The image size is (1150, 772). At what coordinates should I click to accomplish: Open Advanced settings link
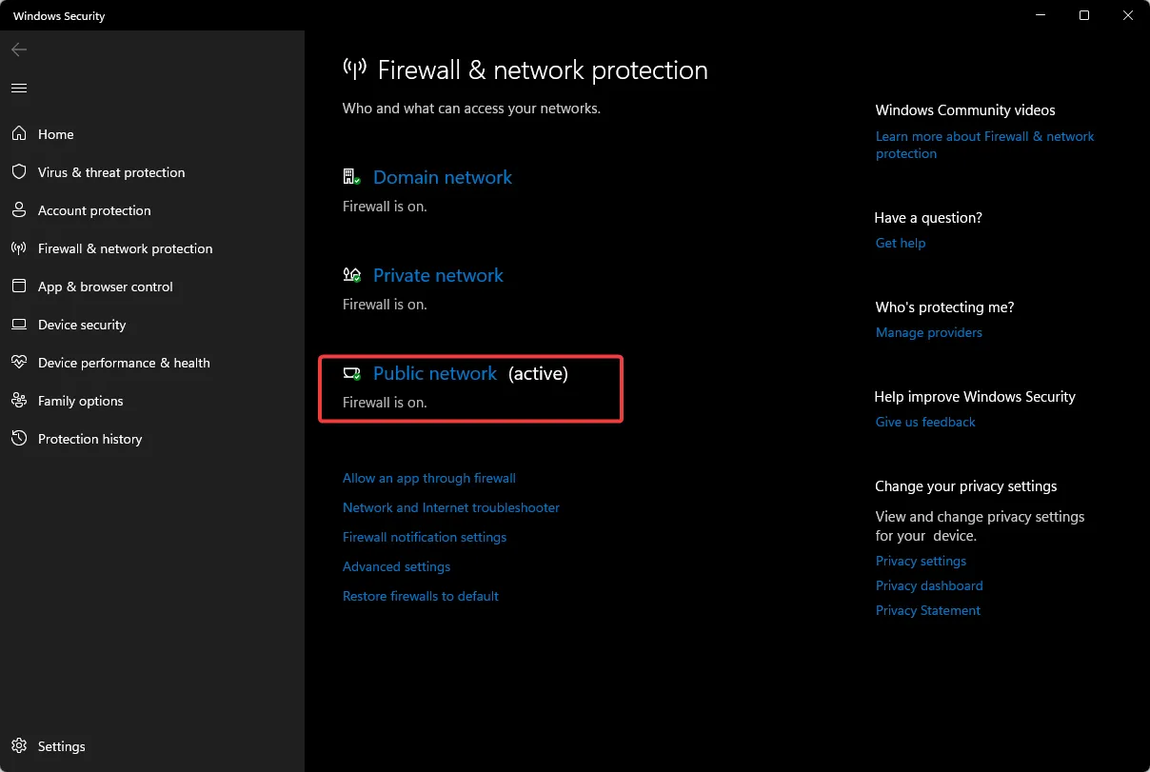[x=397, y=566]
